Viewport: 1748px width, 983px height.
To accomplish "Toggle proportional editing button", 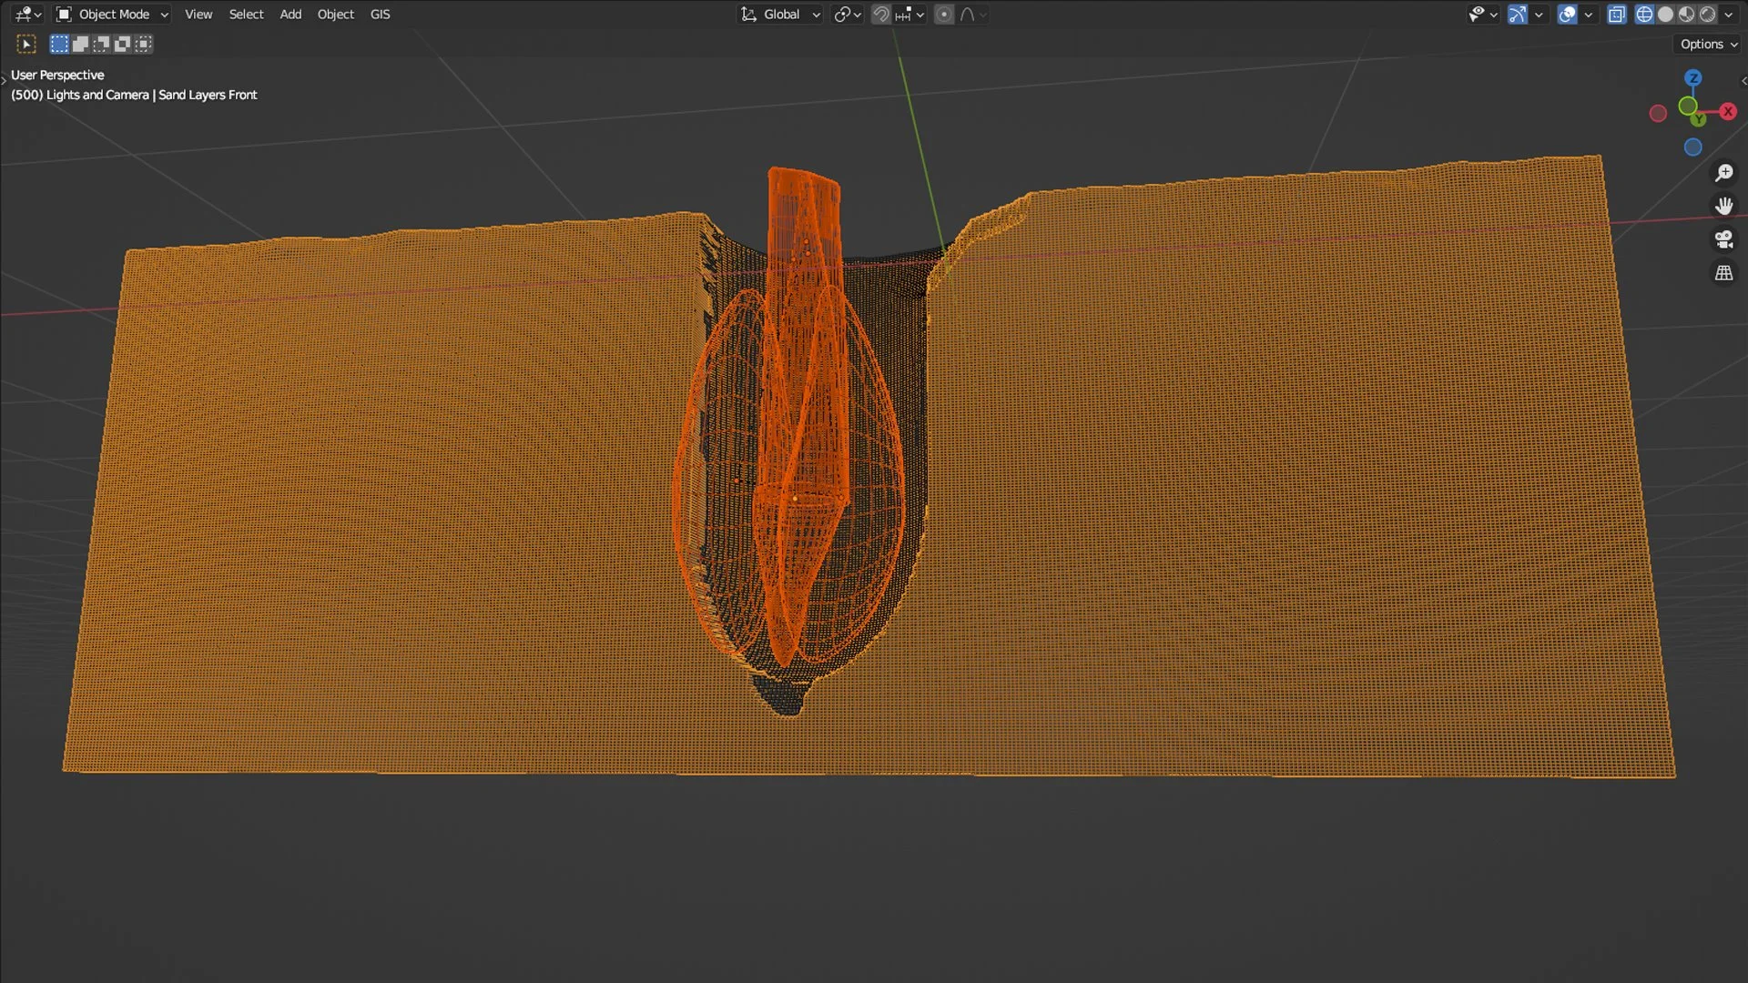I will pyautogui.click(x=944, y=15).
